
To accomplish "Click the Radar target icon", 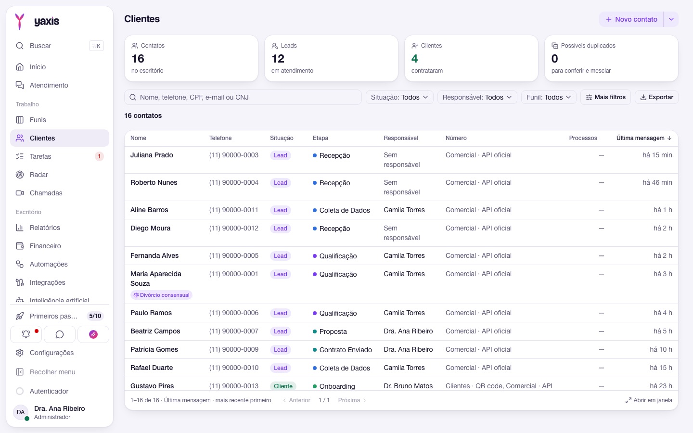I will click(x=20, y=175).
